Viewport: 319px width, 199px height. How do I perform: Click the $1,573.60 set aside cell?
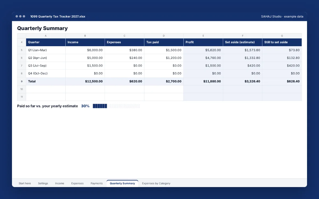pyautogui.click(x=242, y=50)
